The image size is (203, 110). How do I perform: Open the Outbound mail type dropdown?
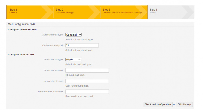pos(73,35)
